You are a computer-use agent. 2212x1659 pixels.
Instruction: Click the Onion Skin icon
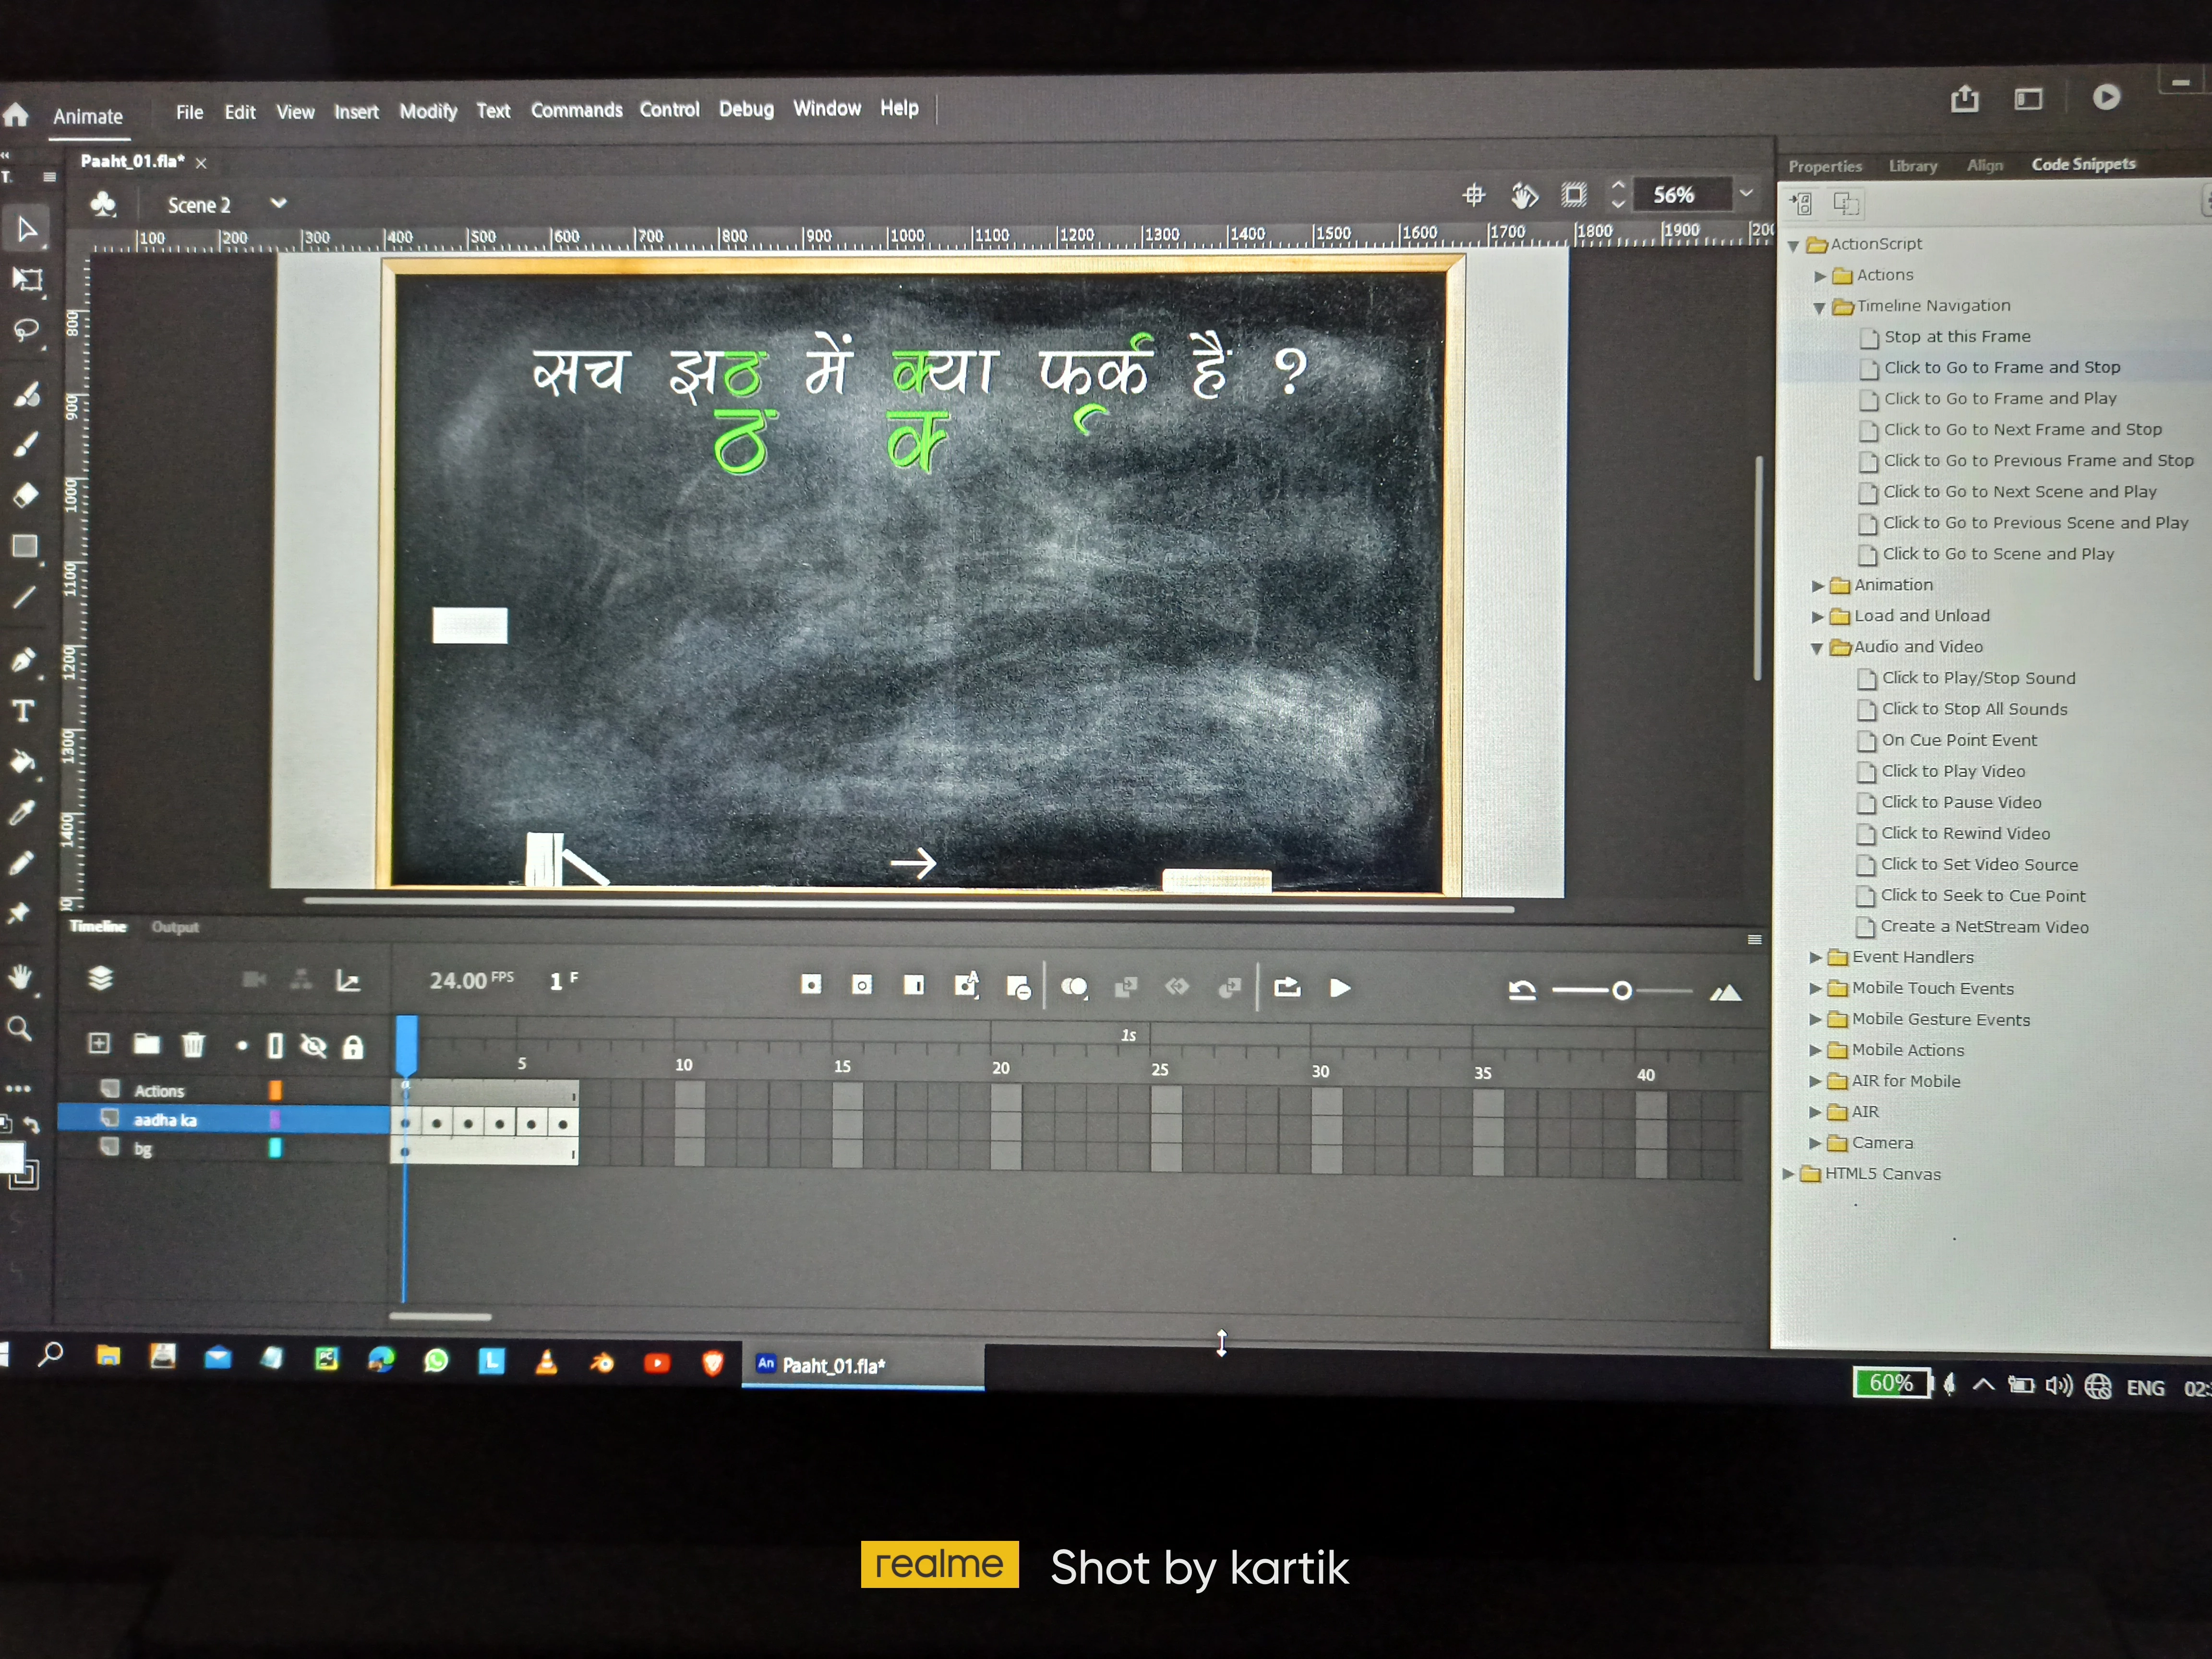pyautogui.click(x=1074, y=987)
